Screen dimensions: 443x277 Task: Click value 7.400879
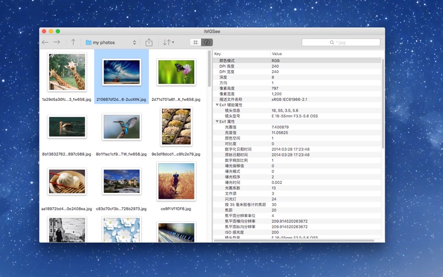[x=280, y=127]
